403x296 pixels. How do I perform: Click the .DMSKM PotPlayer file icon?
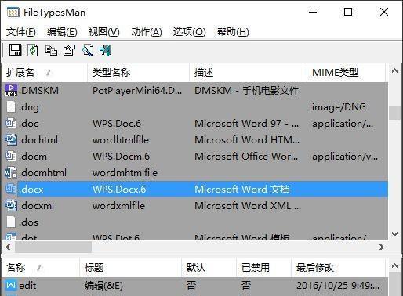pos(11,90)
